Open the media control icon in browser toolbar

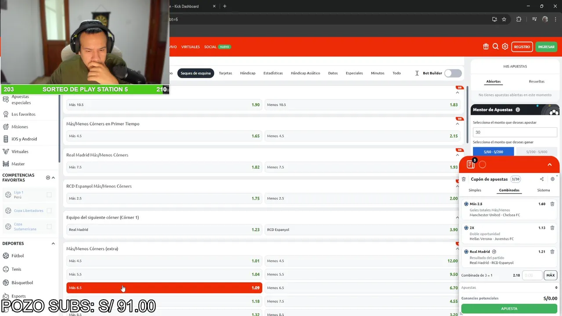coord(534,19)
